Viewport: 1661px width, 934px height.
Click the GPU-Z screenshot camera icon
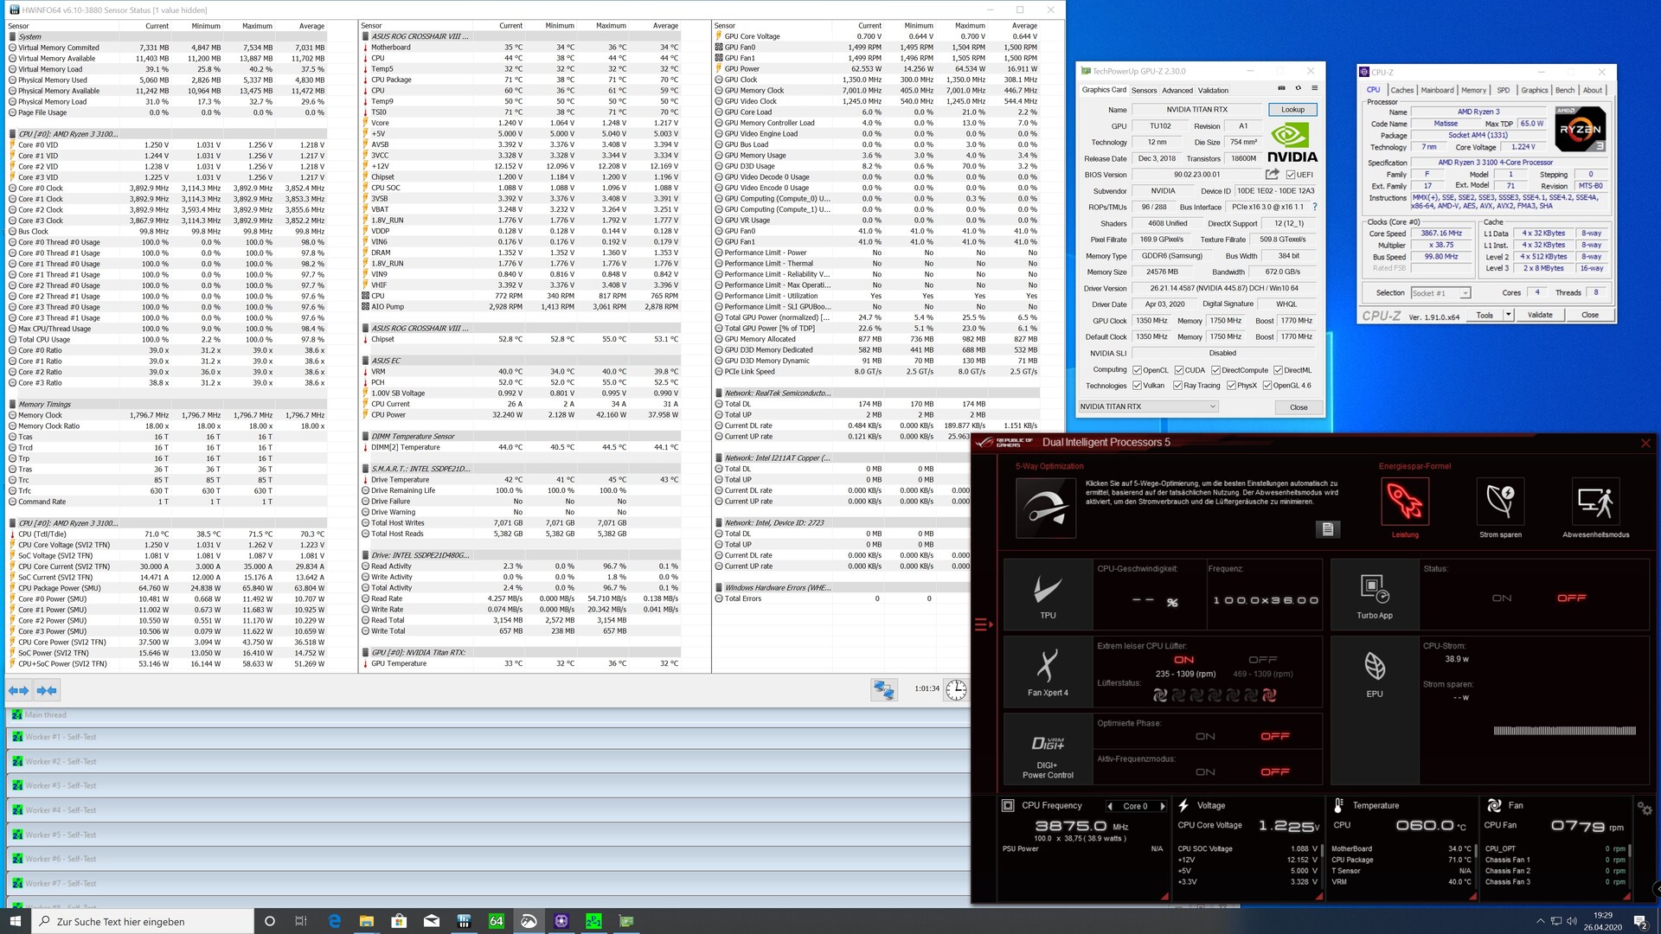click(1281, 88)
